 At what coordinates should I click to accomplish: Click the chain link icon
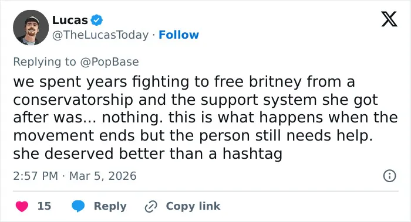click(x=151, y=206)
